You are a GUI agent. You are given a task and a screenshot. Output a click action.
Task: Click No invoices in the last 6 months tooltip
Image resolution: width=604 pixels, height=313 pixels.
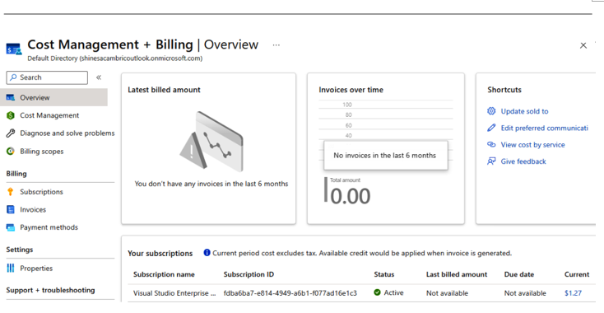386,156
